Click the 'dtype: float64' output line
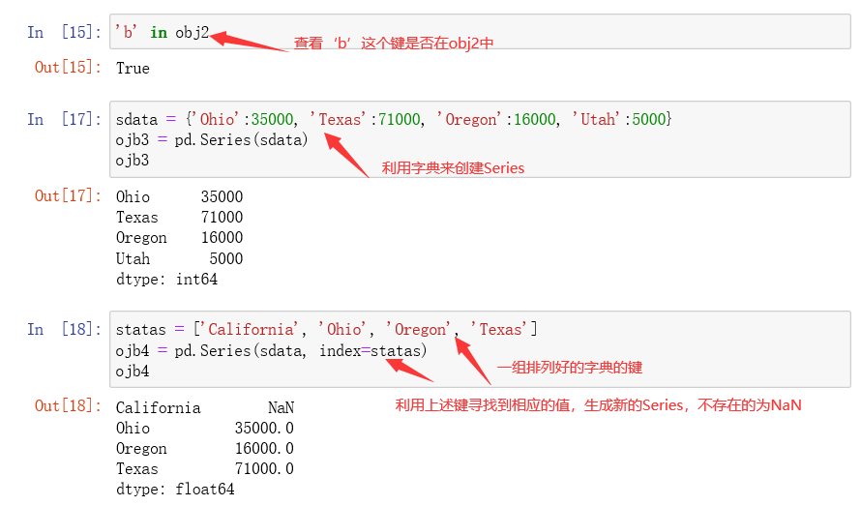 175,489
